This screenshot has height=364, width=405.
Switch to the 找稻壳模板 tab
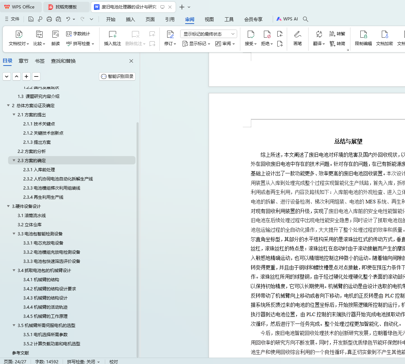point(66,7)
